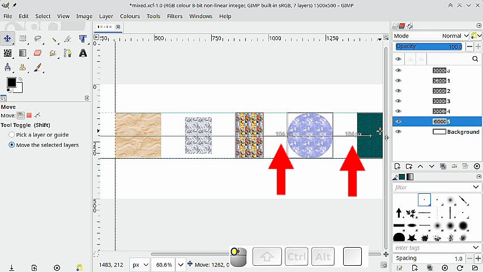This screenshot has width=483, height=272.
Task: Select the Rectangle Select tool
Action: 23,39
